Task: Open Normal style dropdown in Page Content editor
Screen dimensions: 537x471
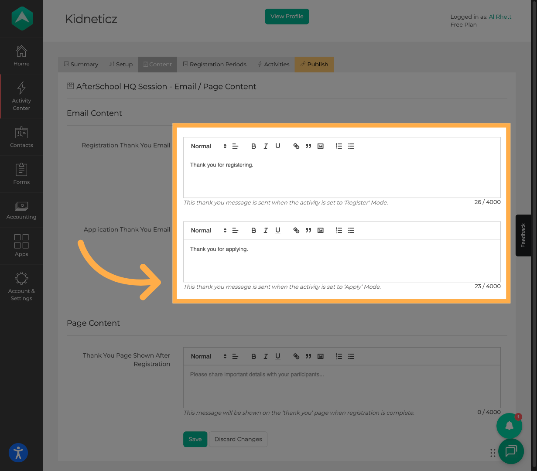Action: point(209,356)
